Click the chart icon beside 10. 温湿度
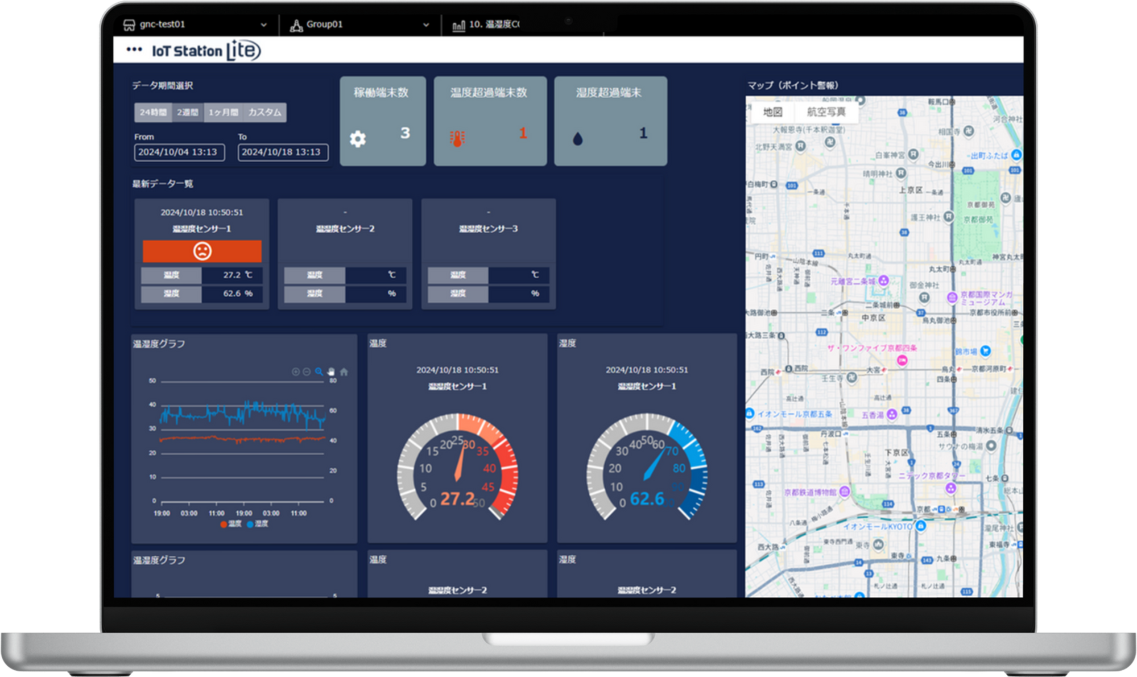This screenshot has height=677, width=1137. point(458,26)
